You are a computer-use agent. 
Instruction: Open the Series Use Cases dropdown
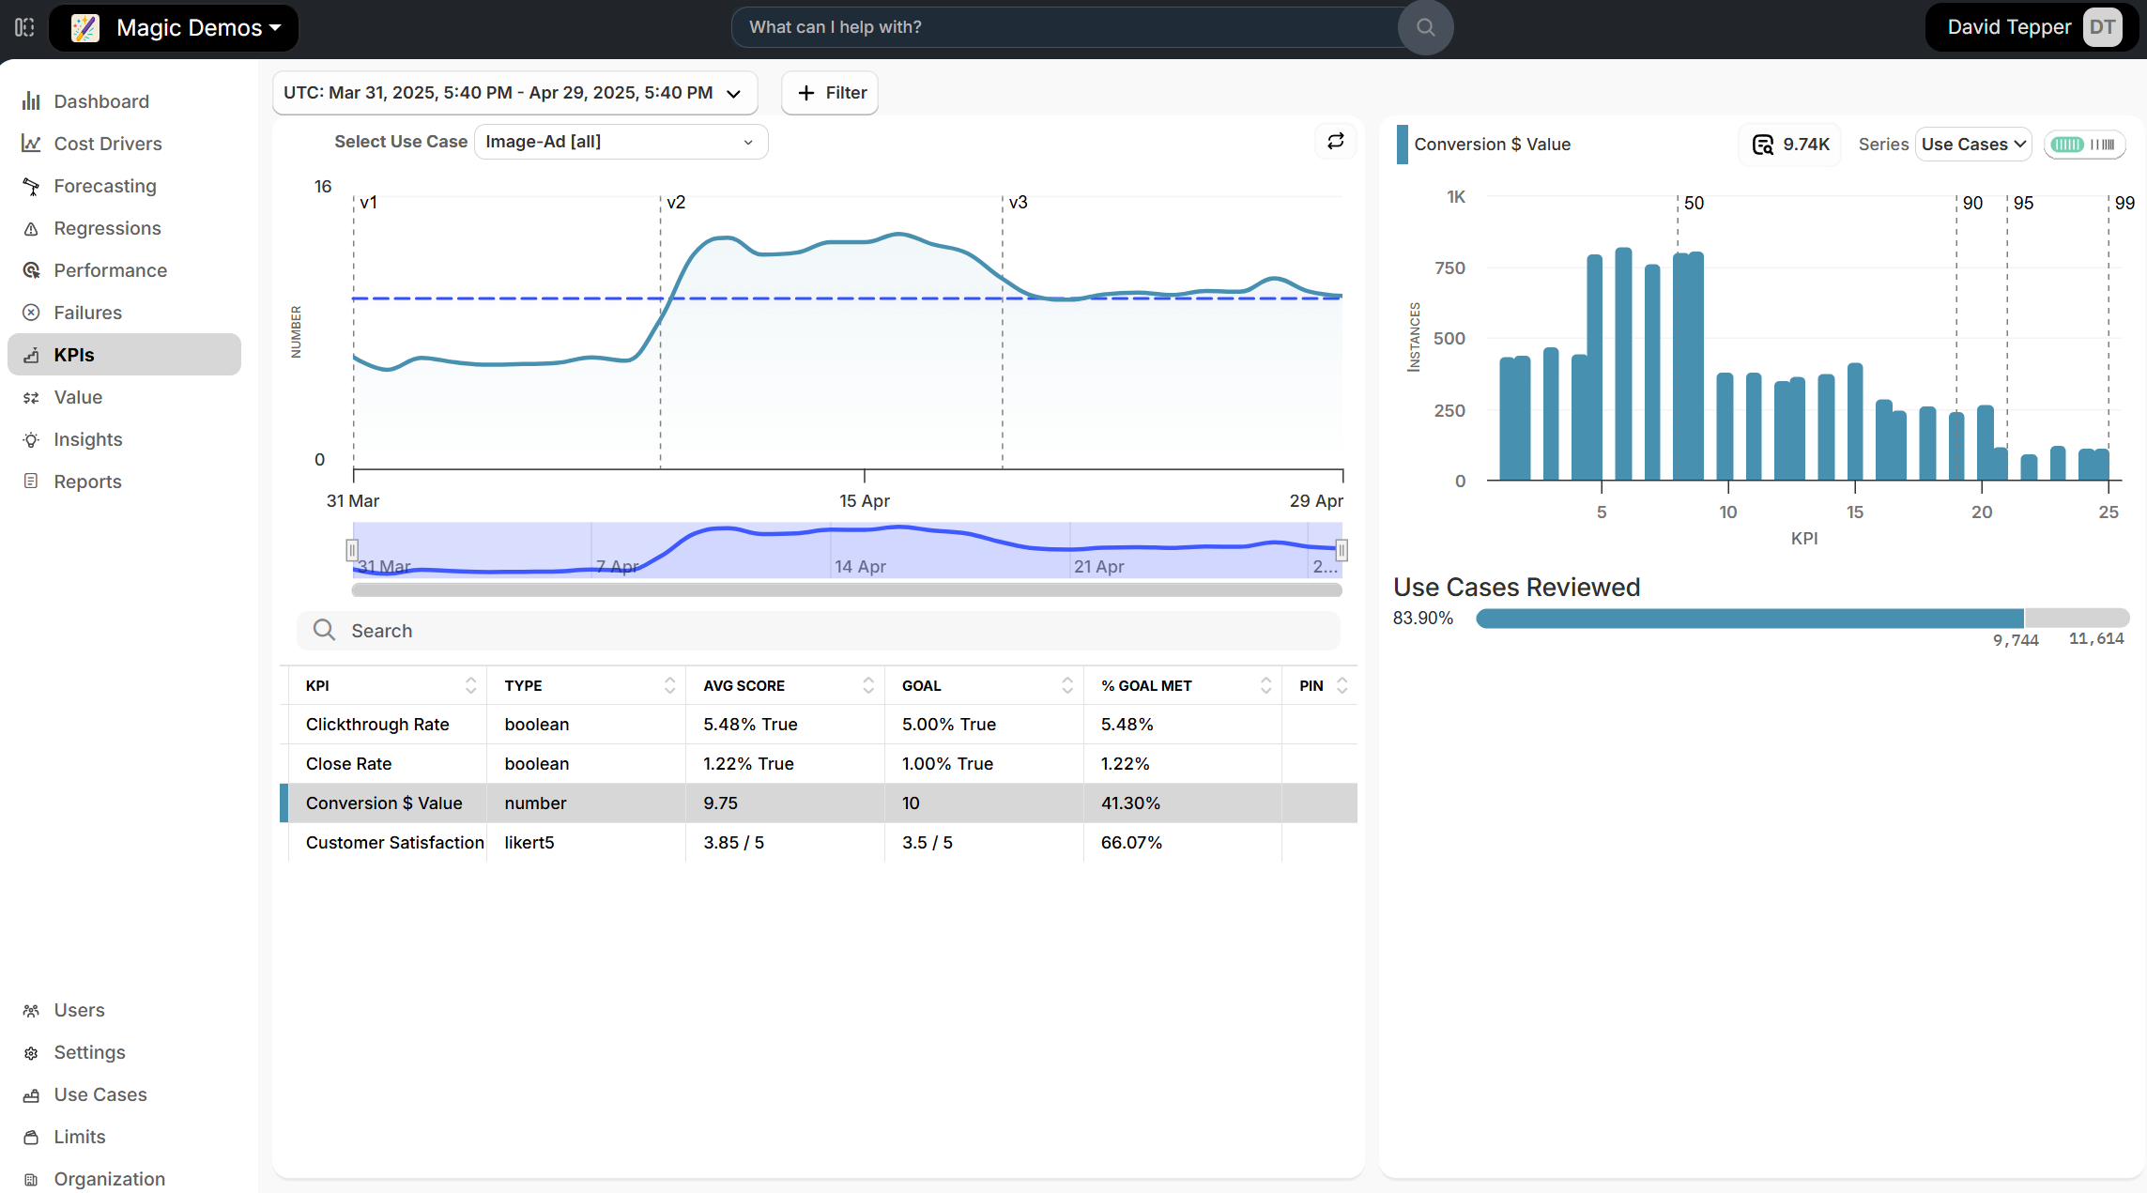1972,145
